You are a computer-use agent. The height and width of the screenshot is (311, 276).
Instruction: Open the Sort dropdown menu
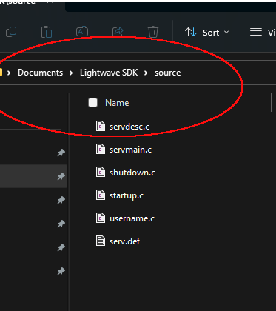click(207, 33)
